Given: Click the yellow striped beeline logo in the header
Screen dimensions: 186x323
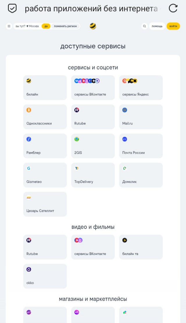Looking at the screenshot, I should 93,26.
